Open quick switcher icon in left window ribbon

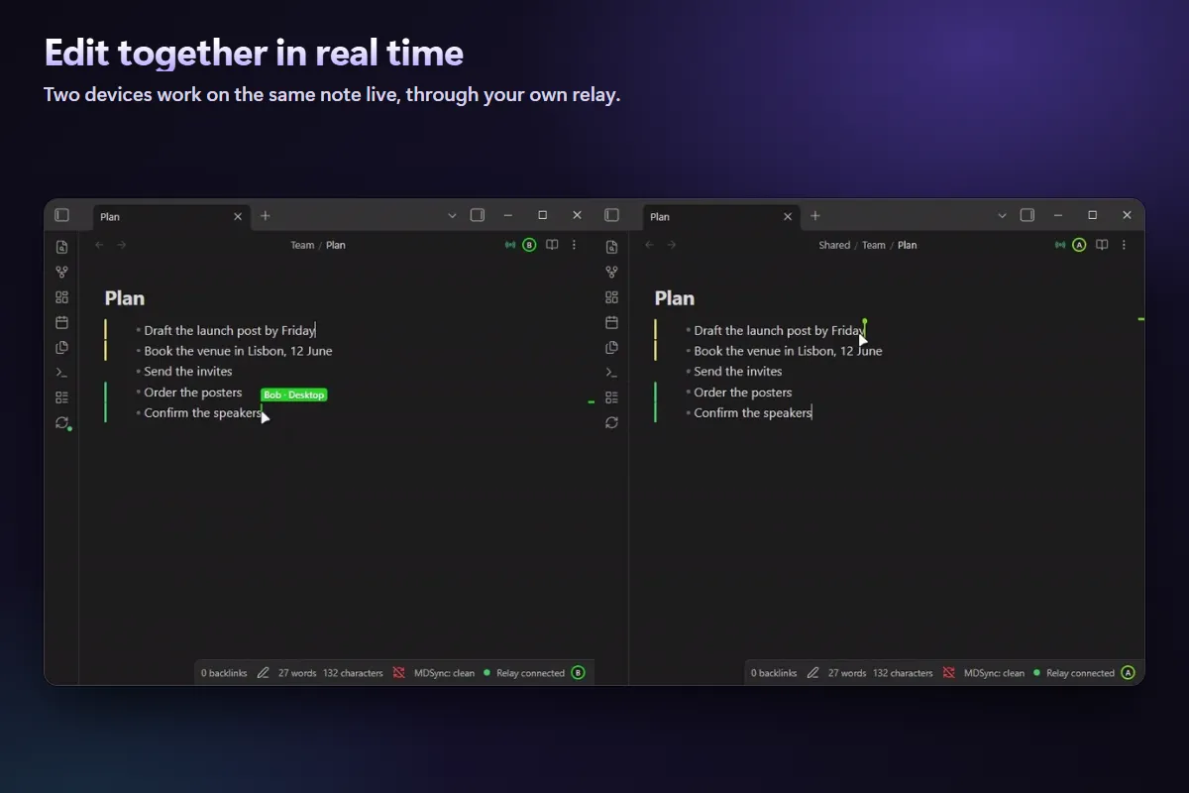pyautogui.click(x=61, y=247)
